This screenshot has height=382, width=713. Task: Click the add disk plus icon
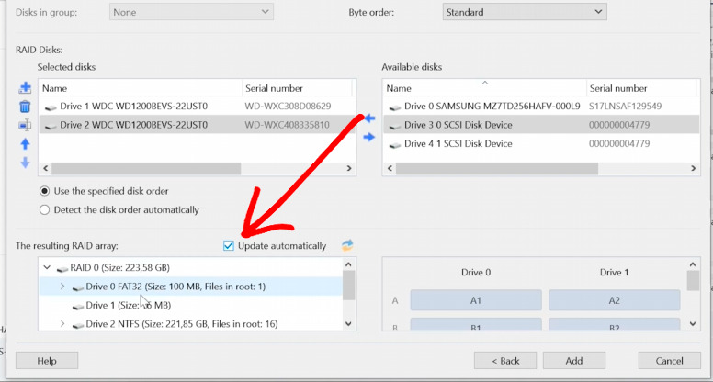coord(25,87)
